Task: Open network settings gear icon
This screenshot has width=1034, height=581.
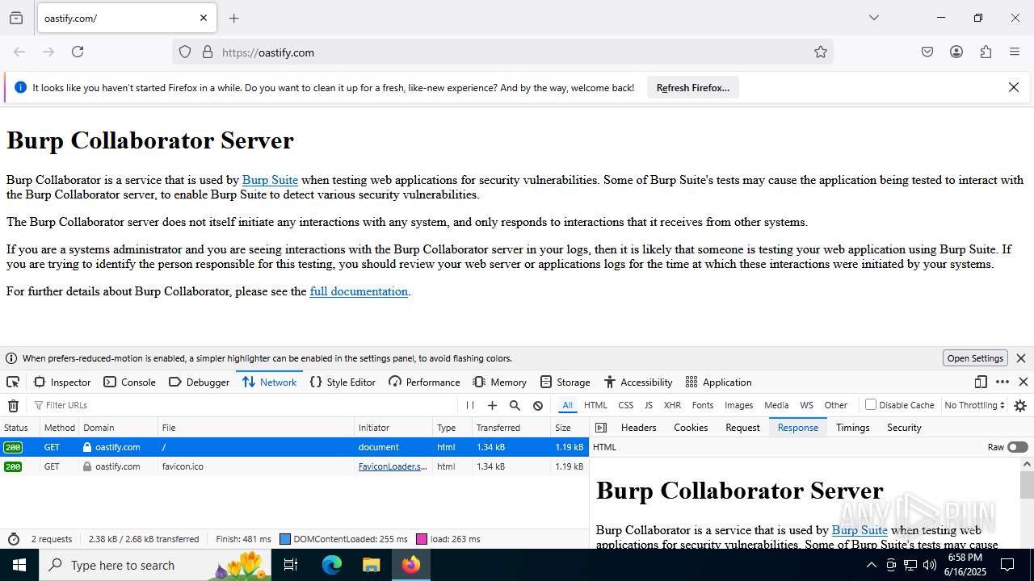Action: point(1020,405)
